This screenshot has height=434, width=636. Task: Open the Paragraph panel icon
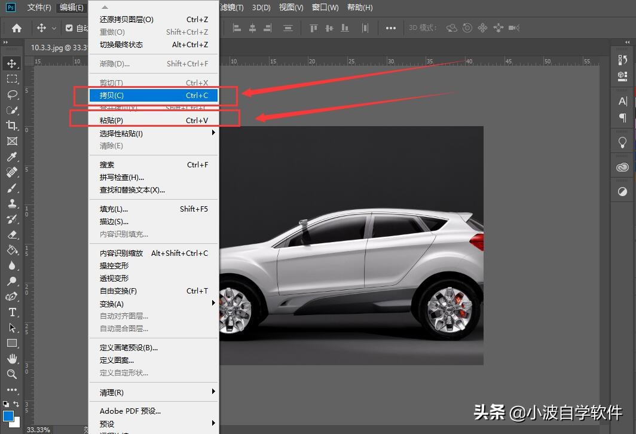tap(622, 118)
